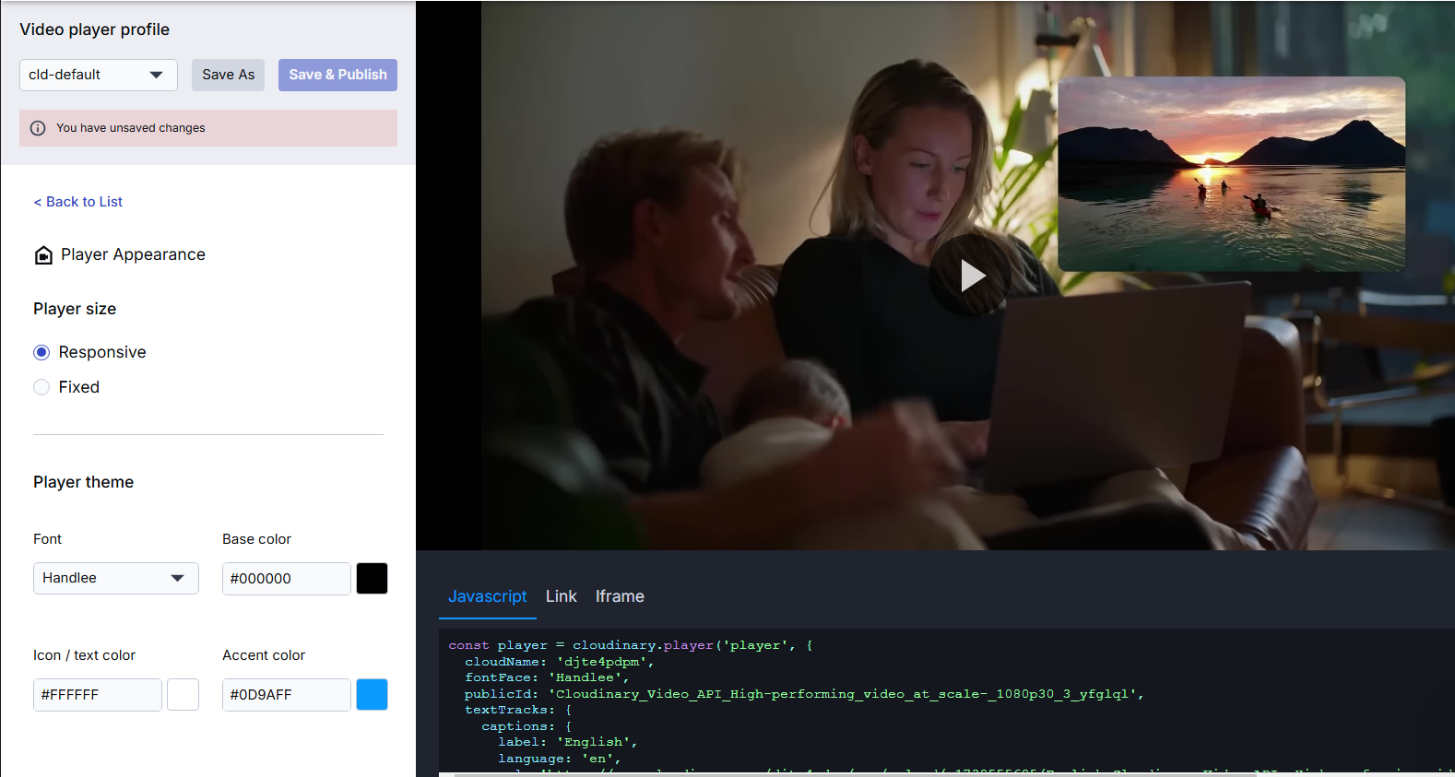Select the Fixed player size option
This screenshot has width=1455, height=777.
click(x=41, y=387)
